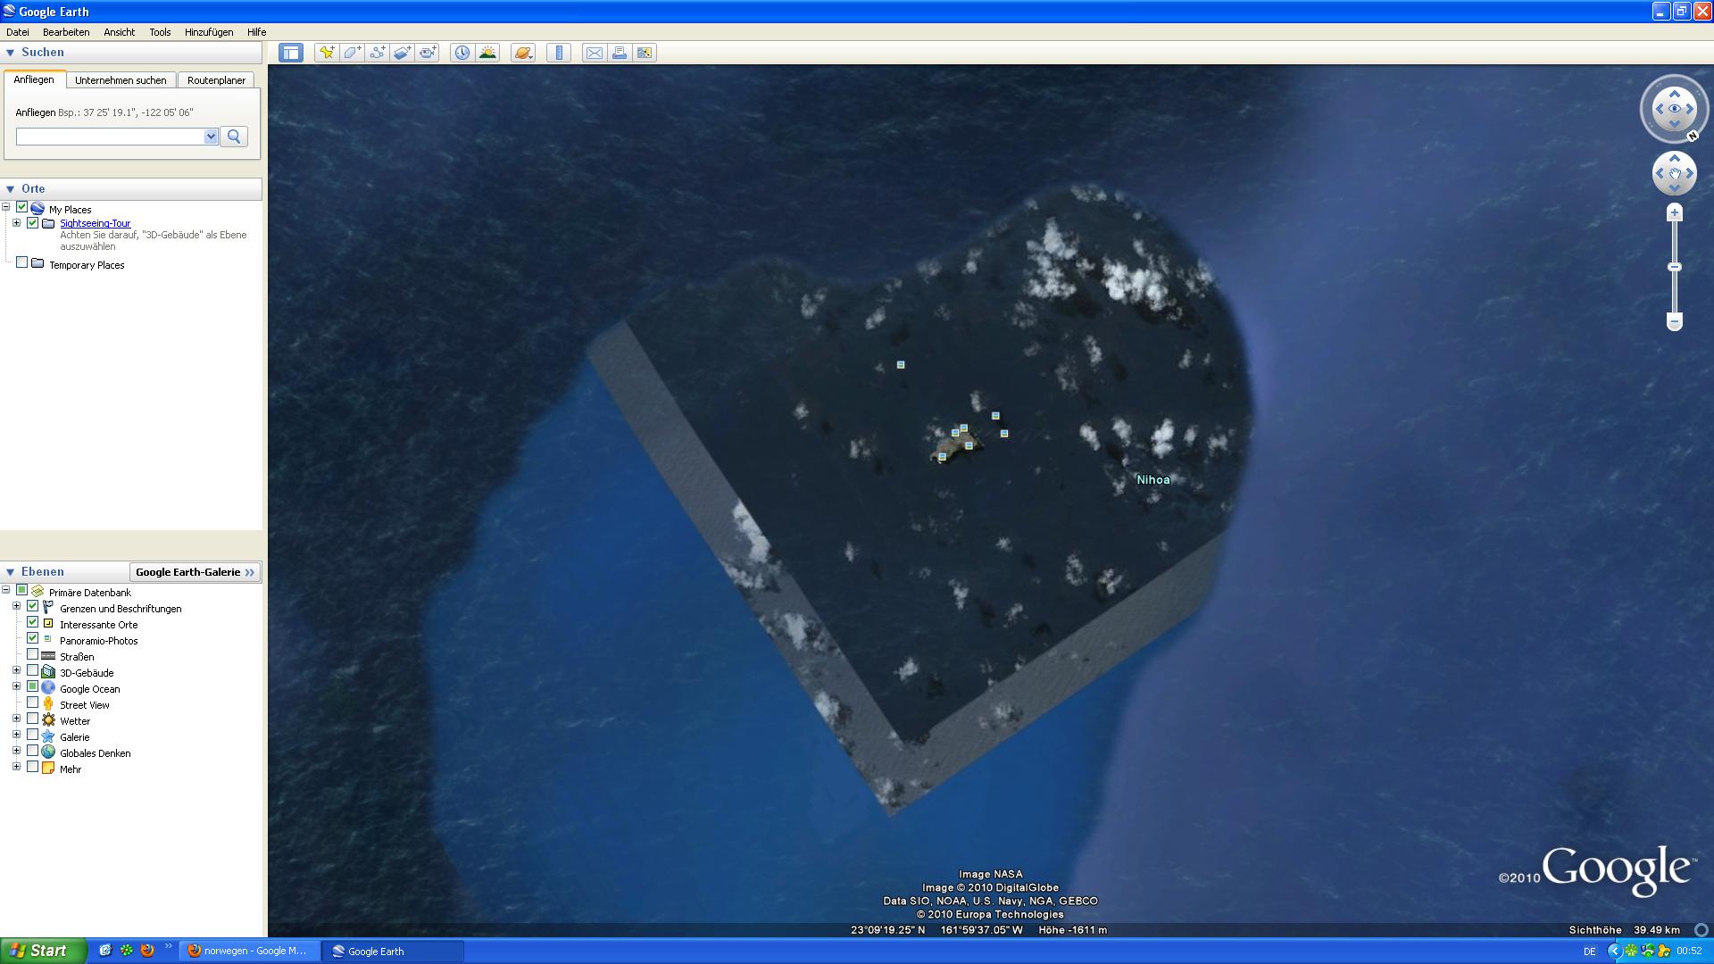
Task: Show sunlight across the landscape
Action: 487,53
